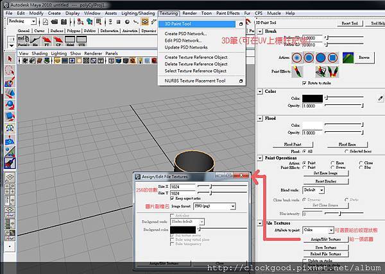
Task: Click the FT shelf button
Action: [x=47, y=41]
